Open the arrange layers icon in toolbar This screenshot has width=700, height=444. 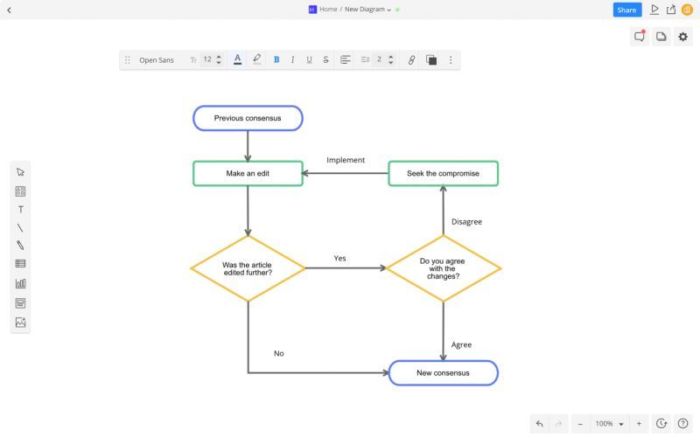[431, 59]
